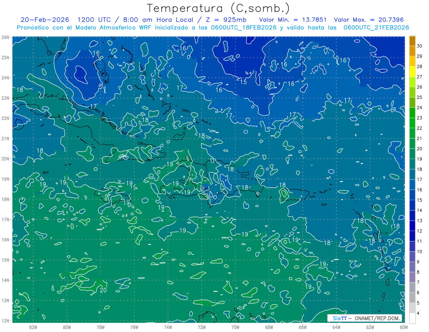The width and height of the screenshot is (429, 332).
Task: Click the colorbar label 4
Action: tap(419, 314)
